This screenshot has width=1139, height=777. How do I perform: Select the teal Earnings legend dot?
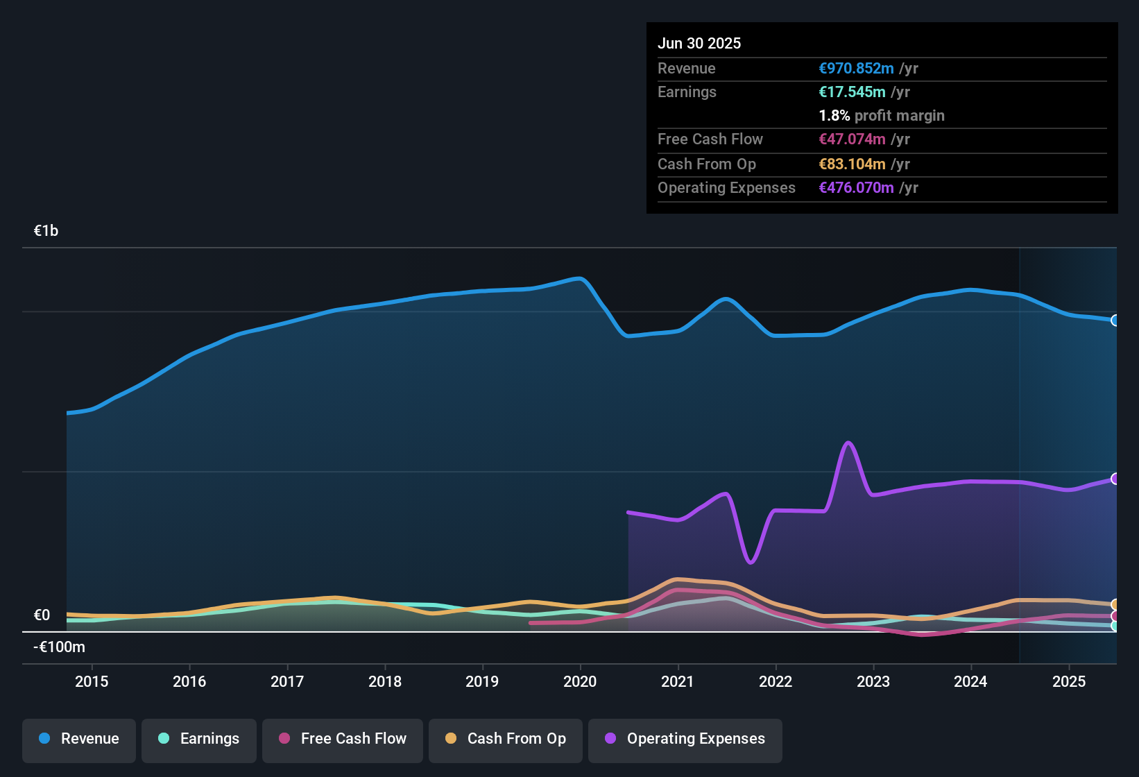tap(163, 739)
